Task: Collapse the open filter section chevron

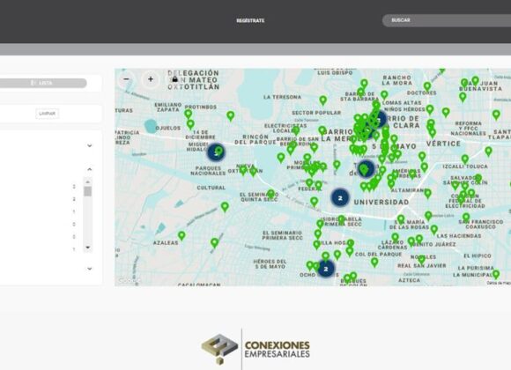Action: tap(90, 169)
